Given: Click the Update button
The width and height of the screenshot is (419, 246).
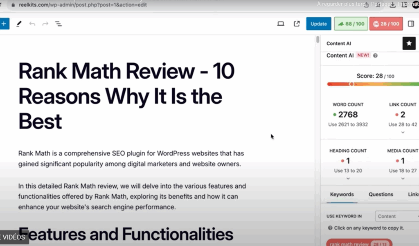Looking at the screenshot, I should click(318, 24).
